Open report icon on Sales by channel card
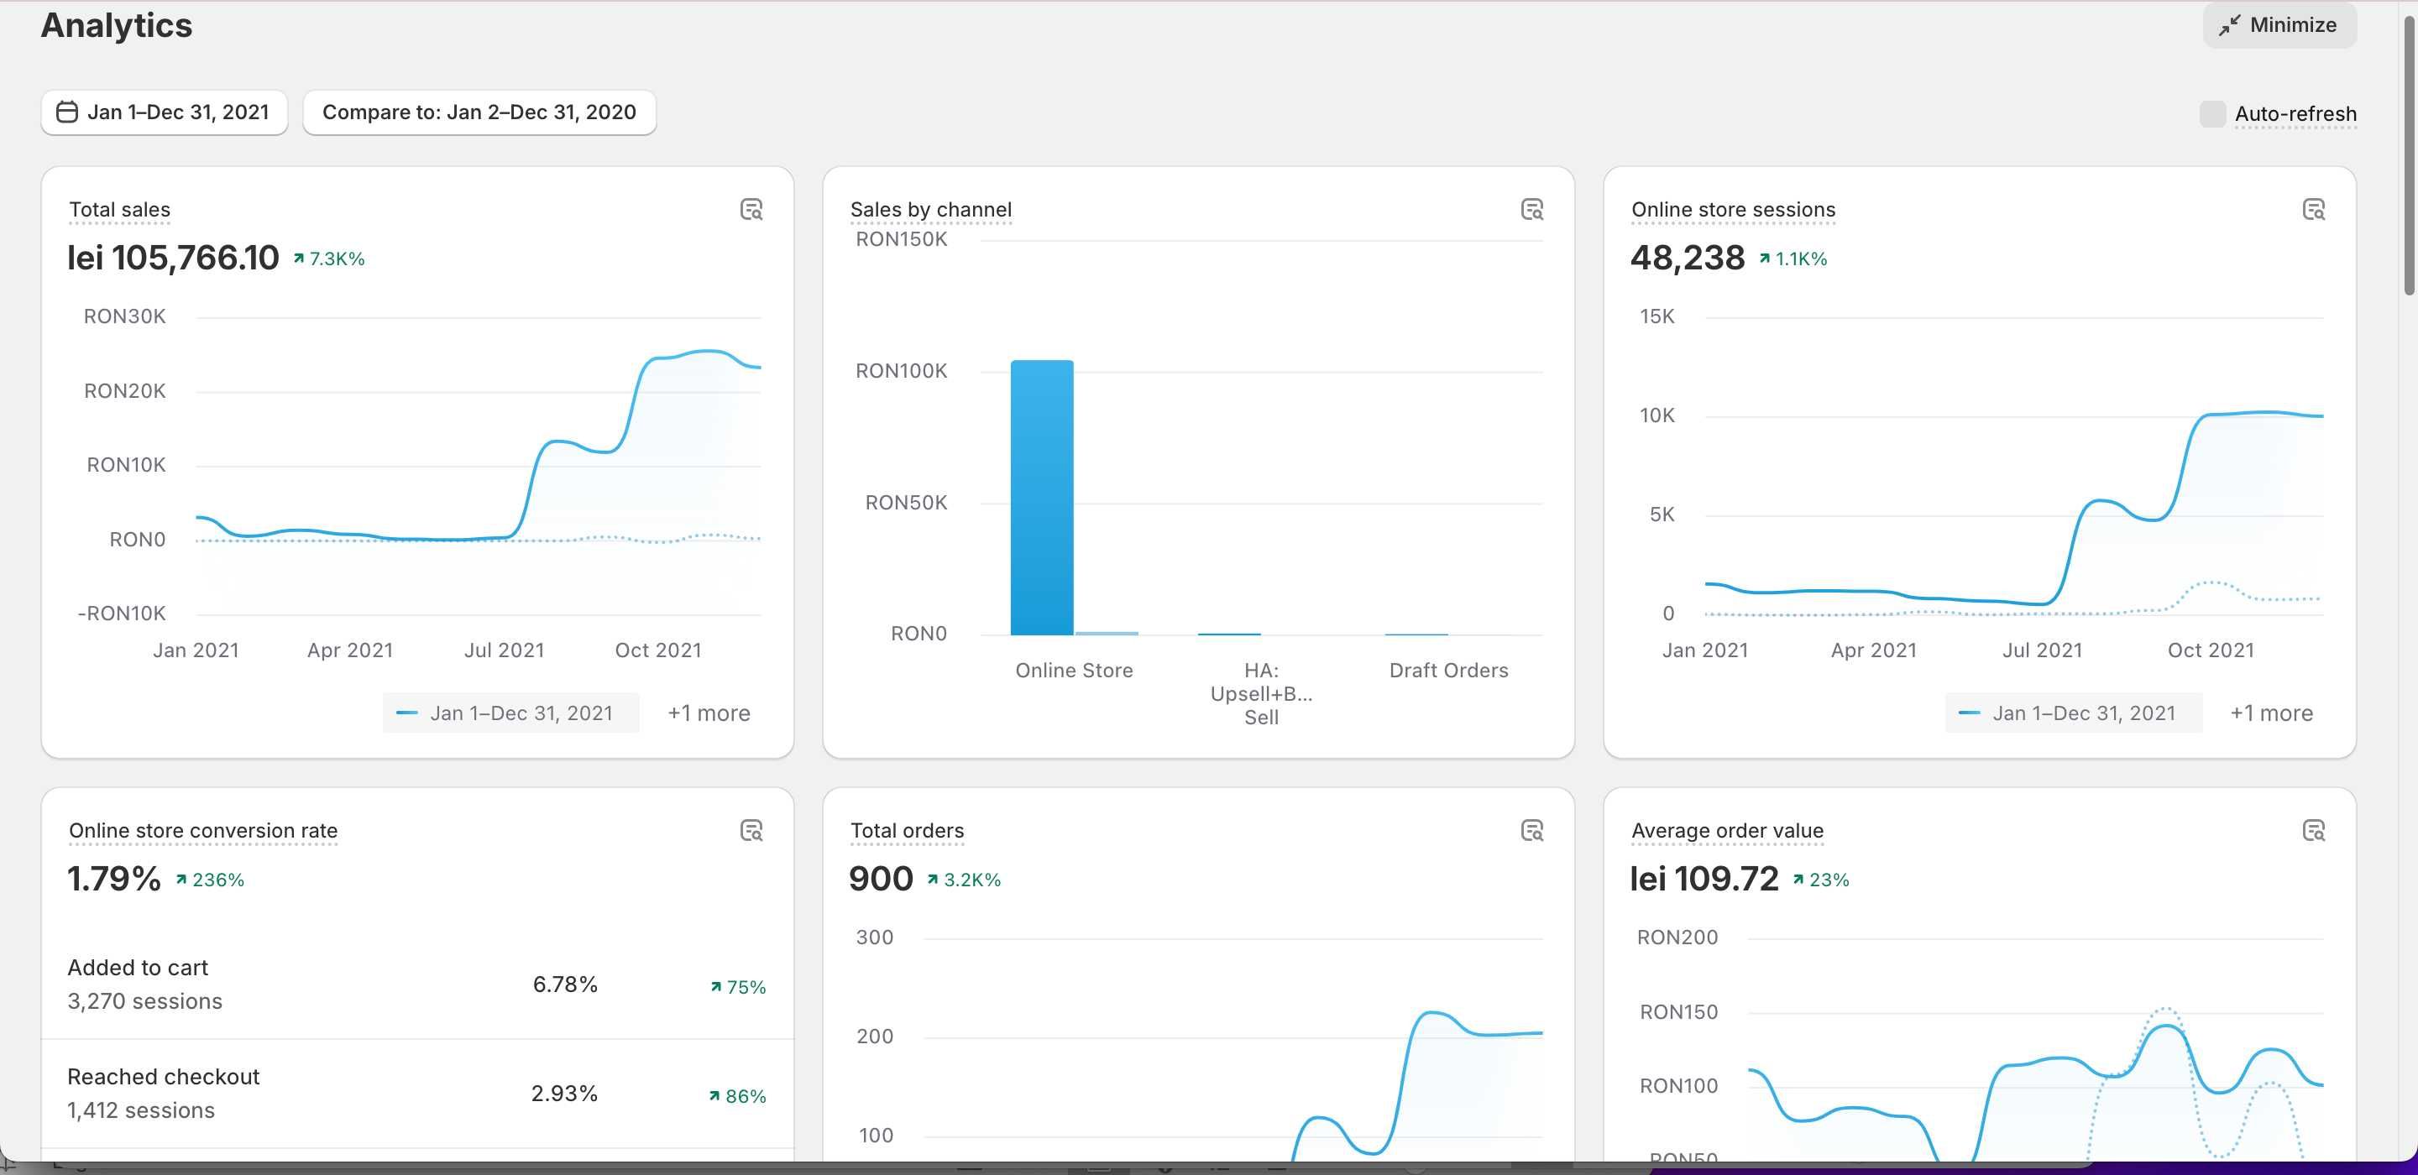 tap(1532, 209)
